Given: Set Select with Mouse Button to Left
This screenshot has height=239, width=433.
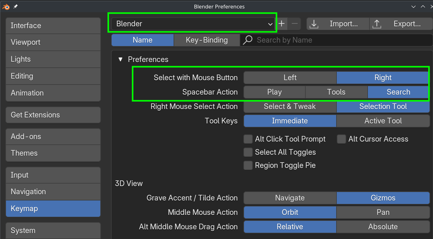Looking at the screenshot, I should 290,78.
